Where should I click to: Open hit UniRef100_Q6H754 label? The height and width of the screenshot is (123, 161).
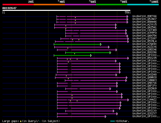tap(144, 36)
